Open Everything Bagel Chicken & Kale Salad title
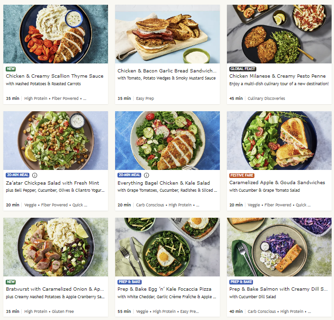The width and height of the screenshot is (334, 320). coord(163,182)
